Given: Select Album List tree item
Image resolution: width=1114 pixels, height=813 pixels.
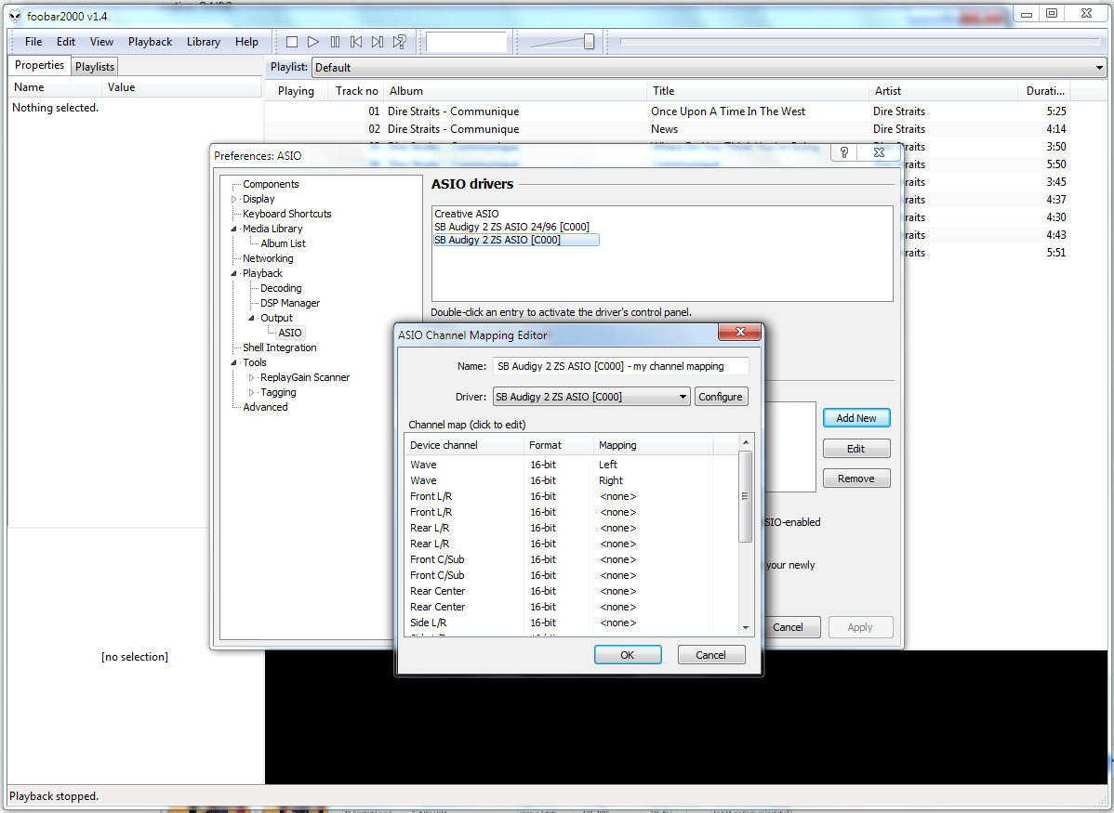Looking at the screenshot, I should [283, 243].
